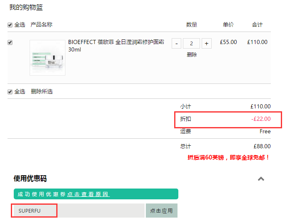Click the 产品名称 column header
290x223 pixels.
(41, 25)
